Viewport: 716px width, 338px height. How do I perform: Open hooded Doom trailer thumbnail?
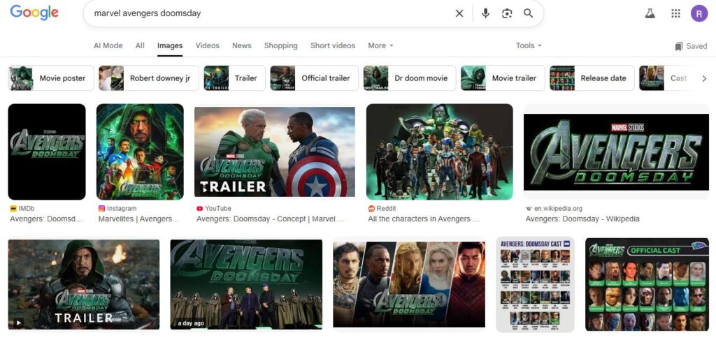[84, 284]
